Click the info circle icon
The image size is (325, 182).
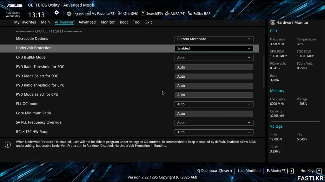[8, 145]
